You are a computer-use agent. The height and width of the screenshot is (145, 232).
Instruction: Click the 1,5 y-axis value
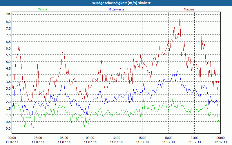tap(8, 108)
